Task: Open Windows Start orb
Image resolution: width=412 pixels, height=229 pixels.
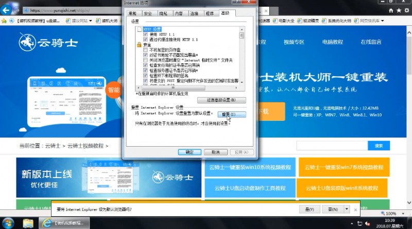Action: (x=8, y=223)
